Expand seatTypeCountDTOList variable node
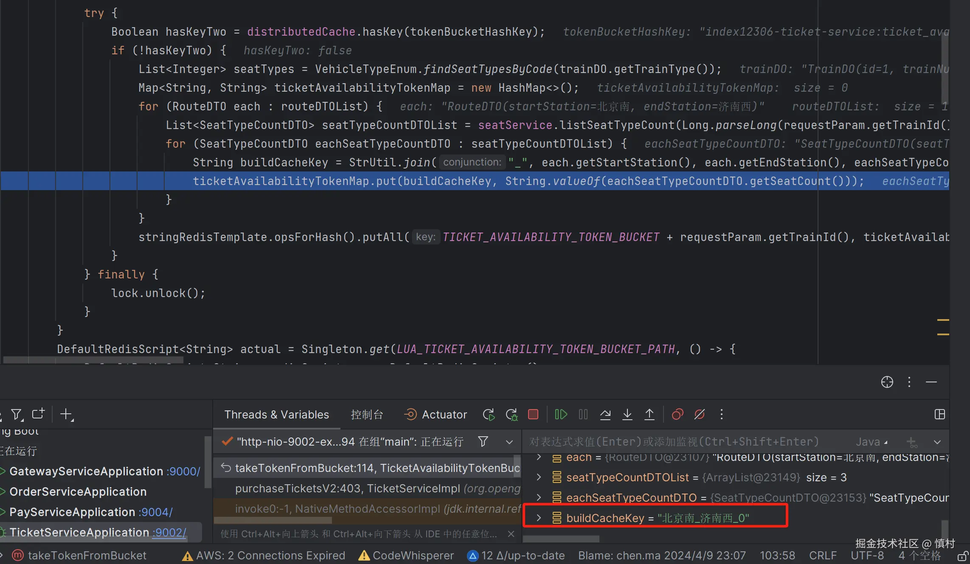Viewport: 970px width, 564px height. tap(539, 477)
